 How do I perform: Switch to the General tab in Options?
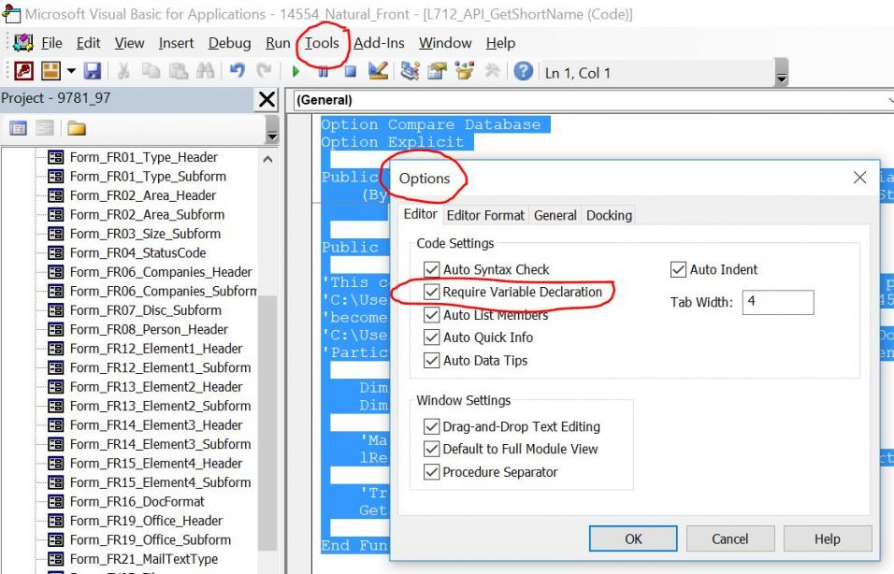(x=555, y=215)
